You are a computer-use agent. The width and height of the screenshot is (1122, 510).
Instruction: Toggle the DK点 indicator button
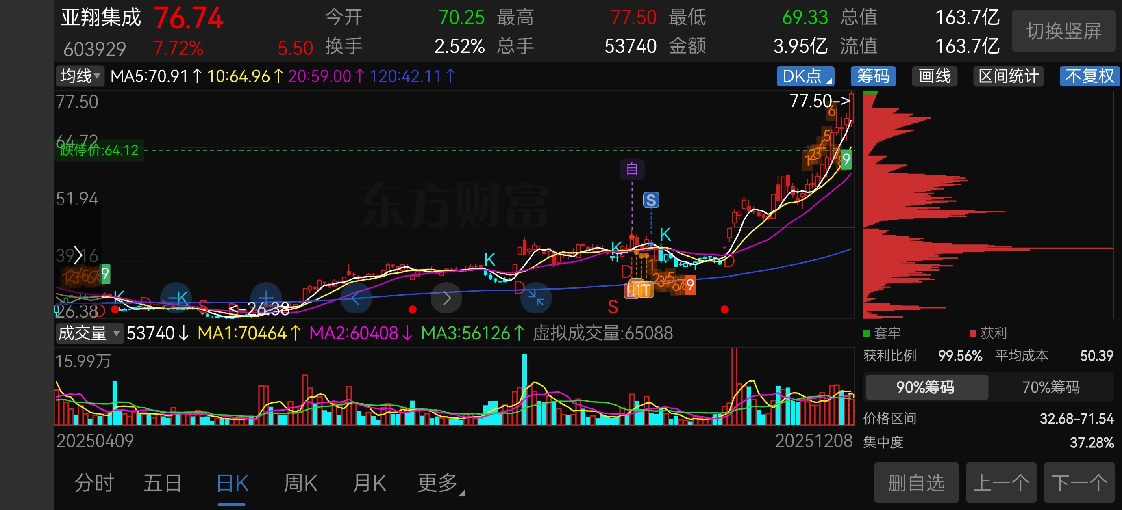tap(805, 76)
